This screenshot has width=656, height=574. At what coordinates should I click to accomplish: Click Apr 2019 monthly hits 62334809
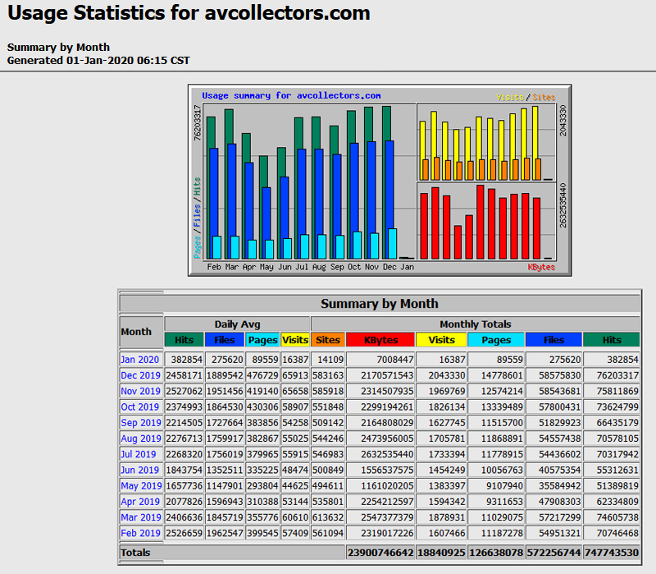pos(617,502)
